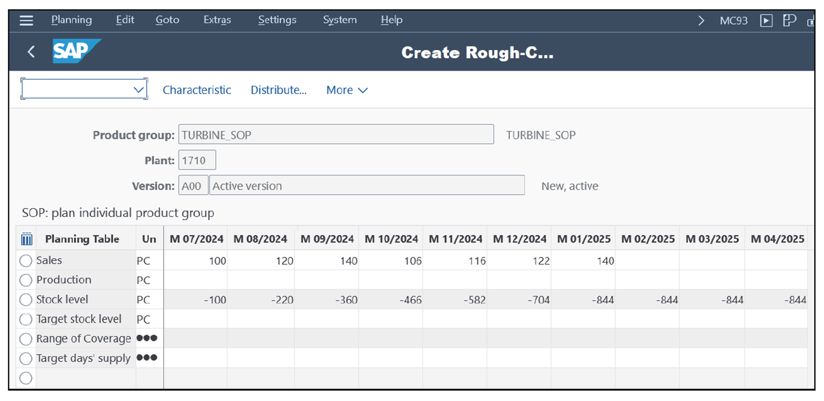The width and height of the screenshot is (824, 401).
Task: Click the session icon right of execute
Action: click(x=789, y=21)
